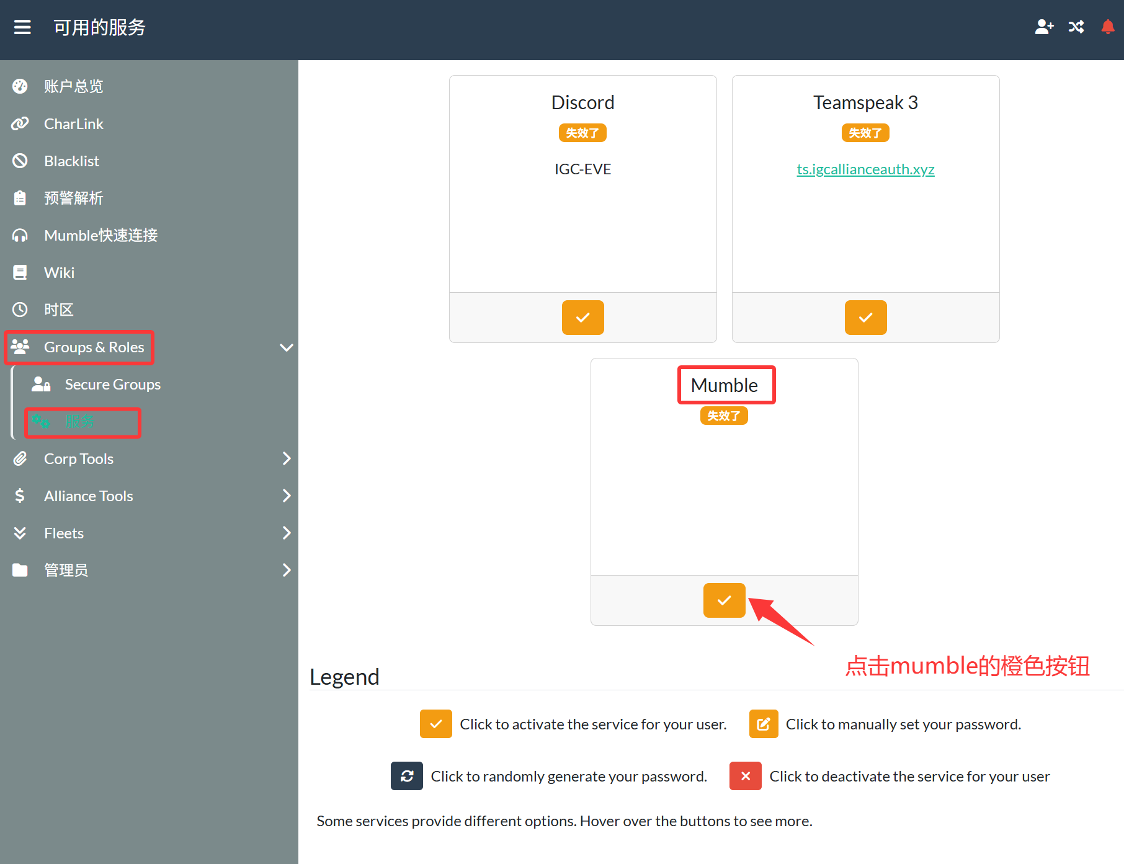The width and height of the screenshot is (1124, 864).
Task: Activate the Mumble service orange checkmark button
Action: tap(724, 600)
